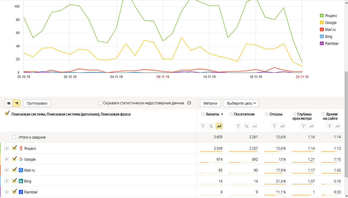Image resolution: width=348 pixels, height=198 pixels.
Task: Open the Визиты column filter
Action: coord(203,126)
